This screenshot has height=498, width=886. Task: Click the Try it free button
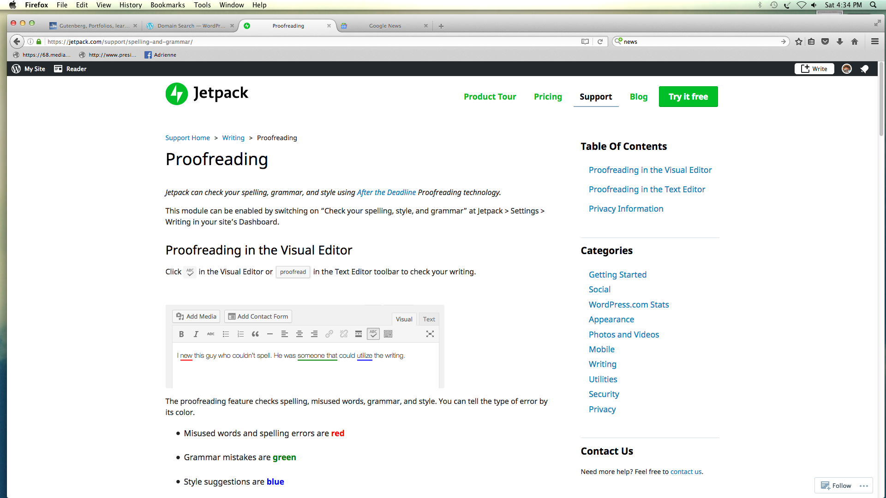coord(688,97)
